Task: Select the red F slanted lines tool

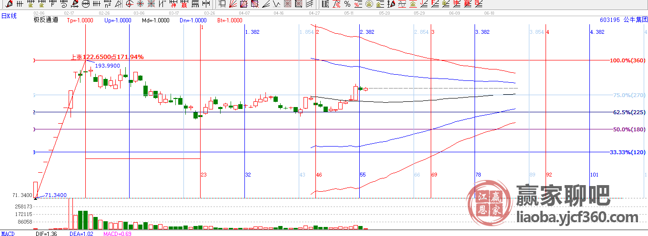Action: click(x=435, y=4)
